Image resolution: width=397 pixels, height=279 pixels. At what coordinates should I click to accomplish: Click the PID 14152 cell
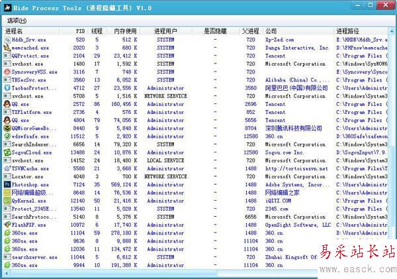(77, 160)
